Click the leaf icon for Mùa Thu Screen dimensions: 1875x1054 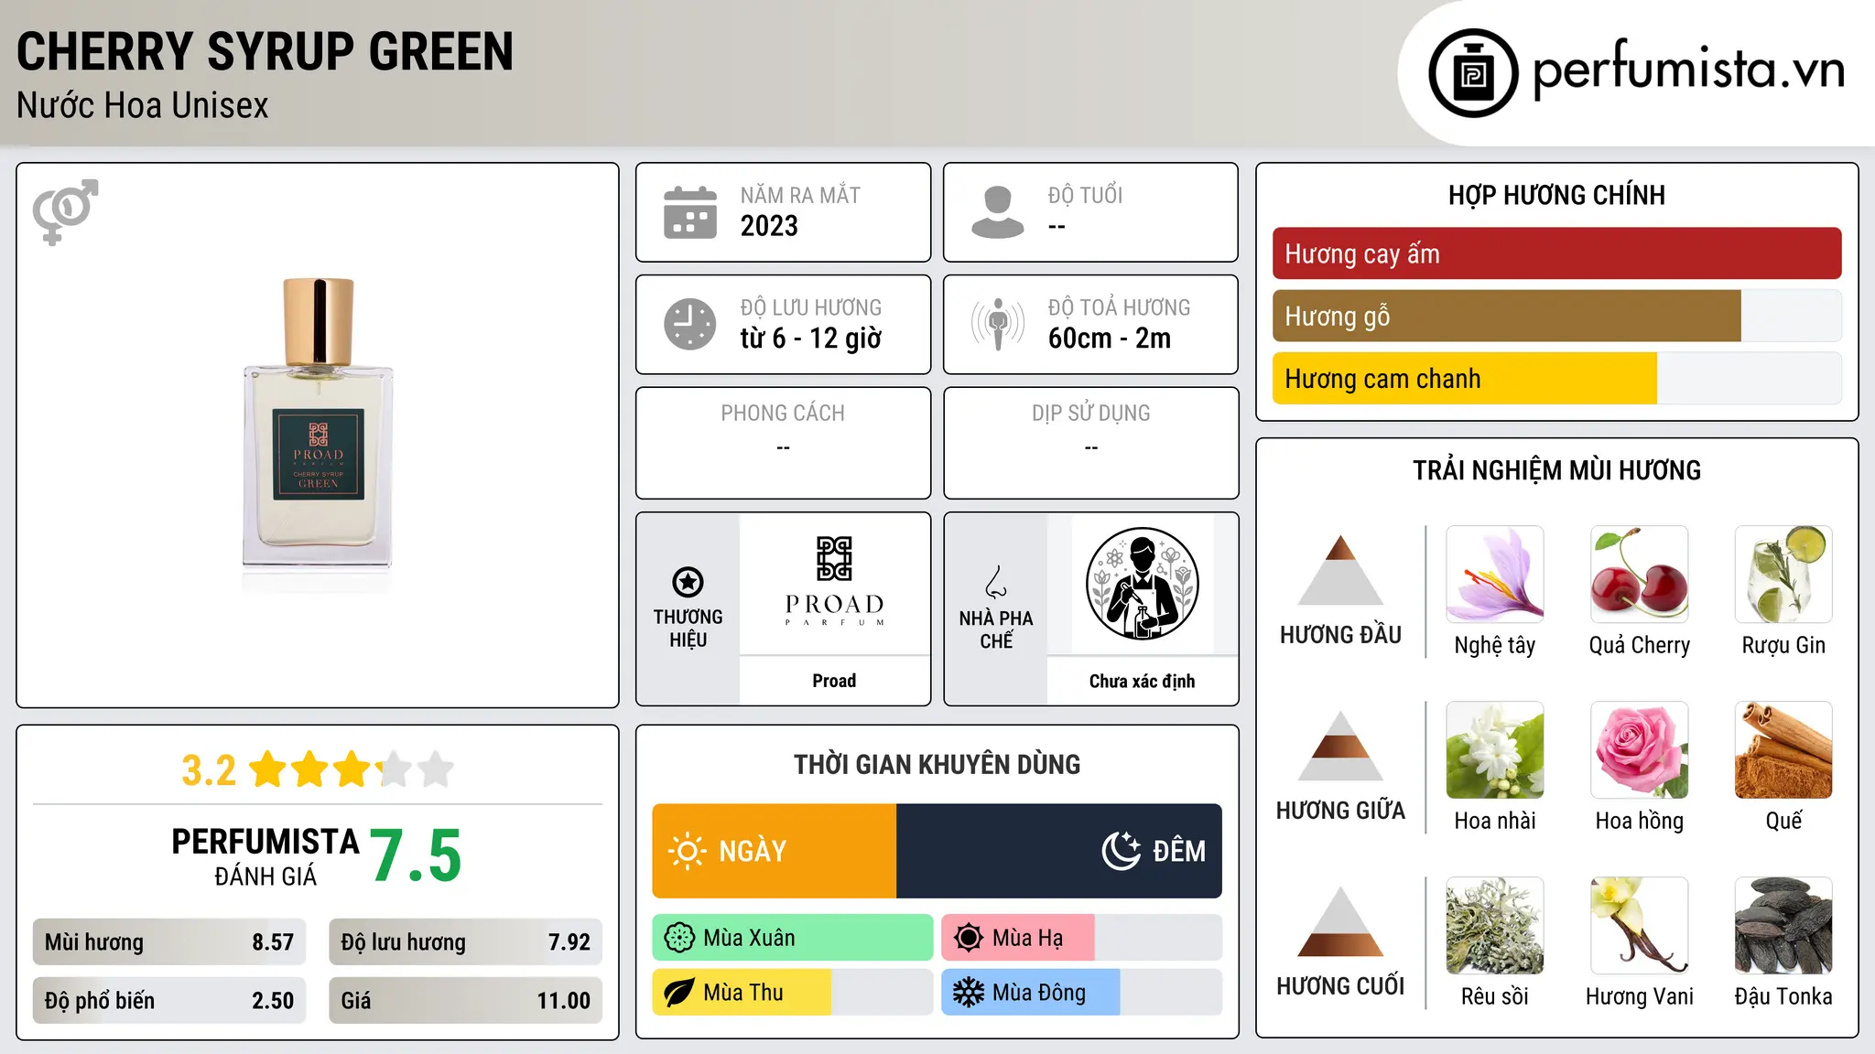click(679, 993)
